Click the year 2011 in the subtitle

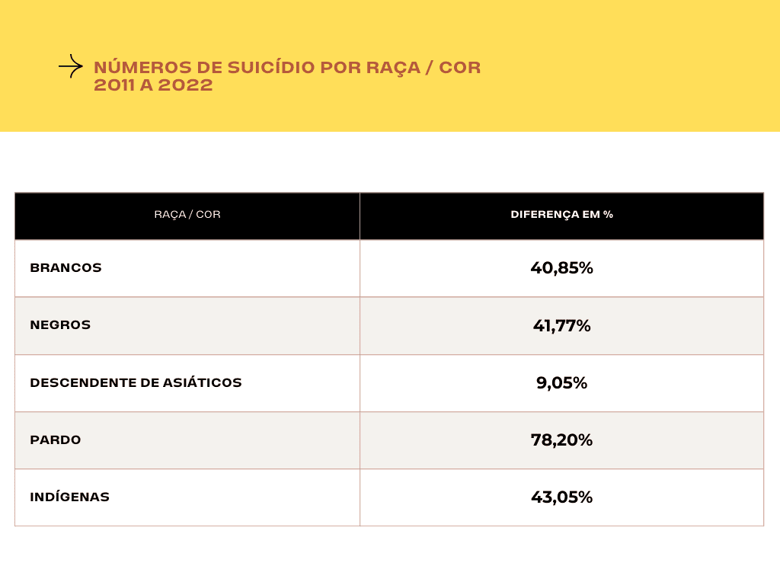tap(113, 85)
